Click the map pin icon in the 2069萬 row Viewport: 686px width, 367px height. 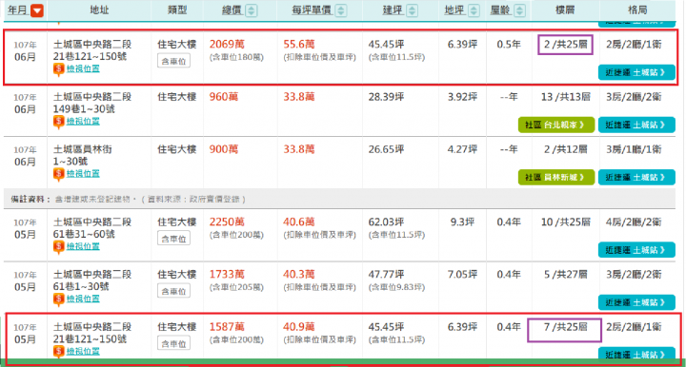pyautogui.click(x=59, y=69)
